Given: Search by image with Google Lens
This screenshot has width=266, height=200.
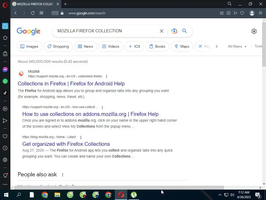Looking at the screenshot, I should [x=174, y=31].
